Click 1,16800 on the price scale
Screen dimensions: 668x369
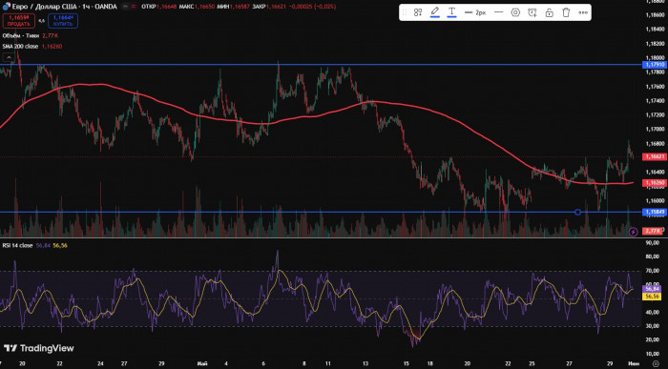coord(655,143)
